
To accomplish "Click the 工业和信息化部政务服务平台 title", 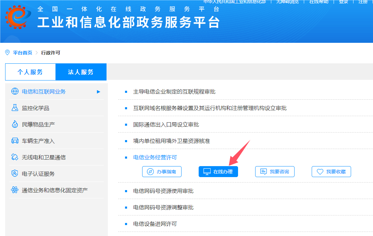I will (128, 22).
